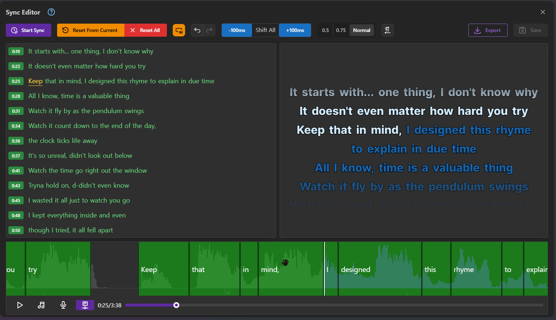
Task: Select lyric "Watch it count down to the end of the day,"
Action: tap(92, 126)
